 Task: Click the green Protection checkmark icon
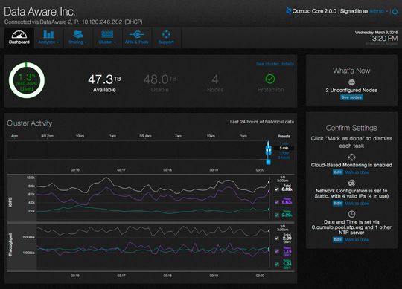270,79
